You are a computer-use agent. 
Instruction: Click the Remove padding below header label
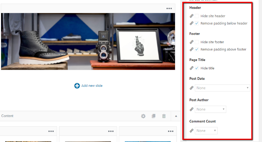224,23
